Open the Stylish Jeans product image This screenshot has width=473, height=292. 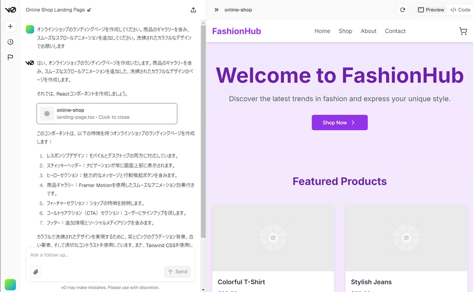pyautogui.click(x=406, y=238)
